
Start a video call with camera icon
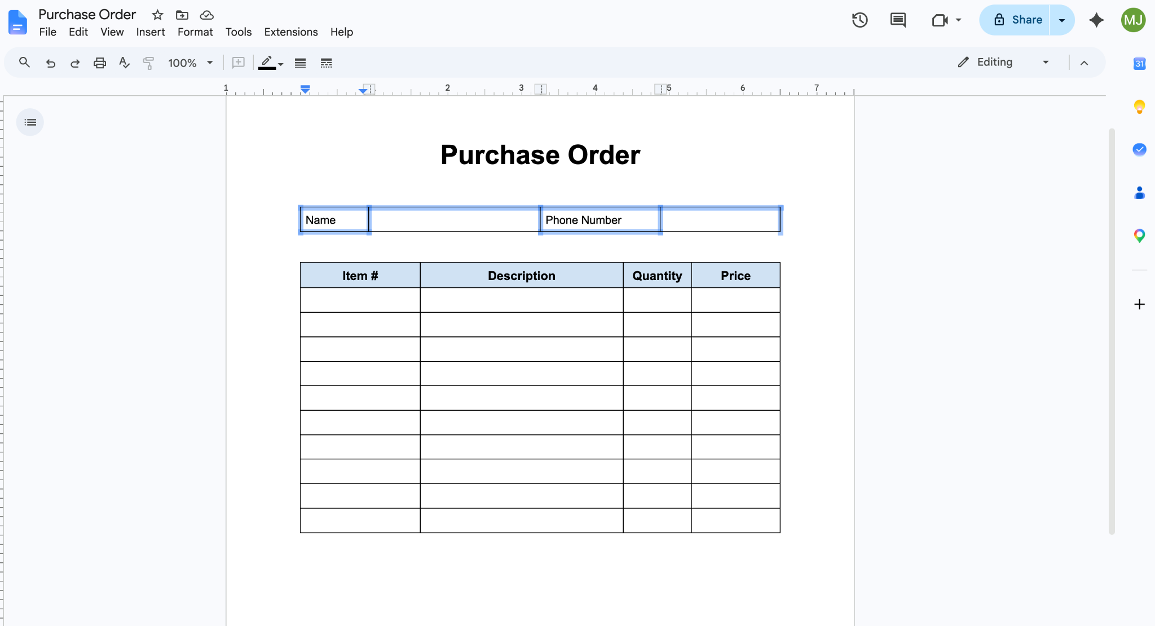point(940,20)
